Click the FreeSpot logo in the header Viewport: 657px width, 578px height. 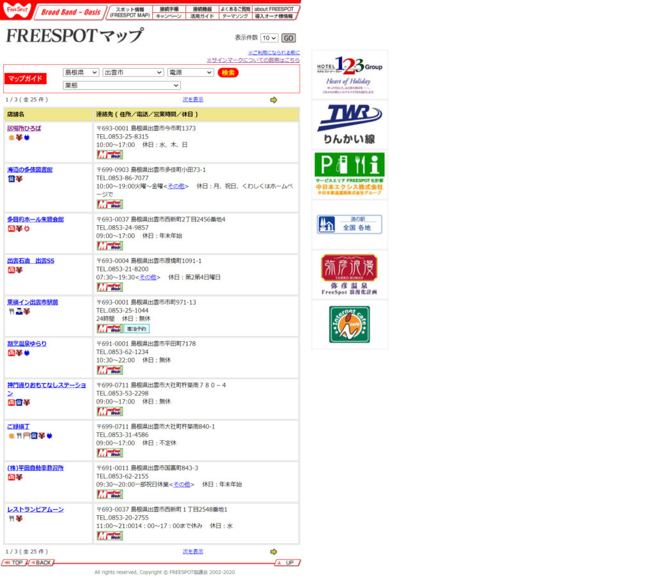(x=16, y=11)
